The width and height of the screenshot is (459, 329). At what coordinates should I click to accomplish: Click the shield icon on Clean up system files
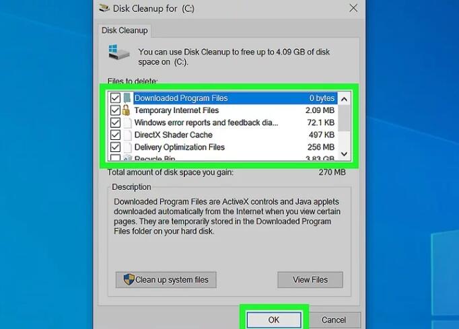tap(129, 279)
